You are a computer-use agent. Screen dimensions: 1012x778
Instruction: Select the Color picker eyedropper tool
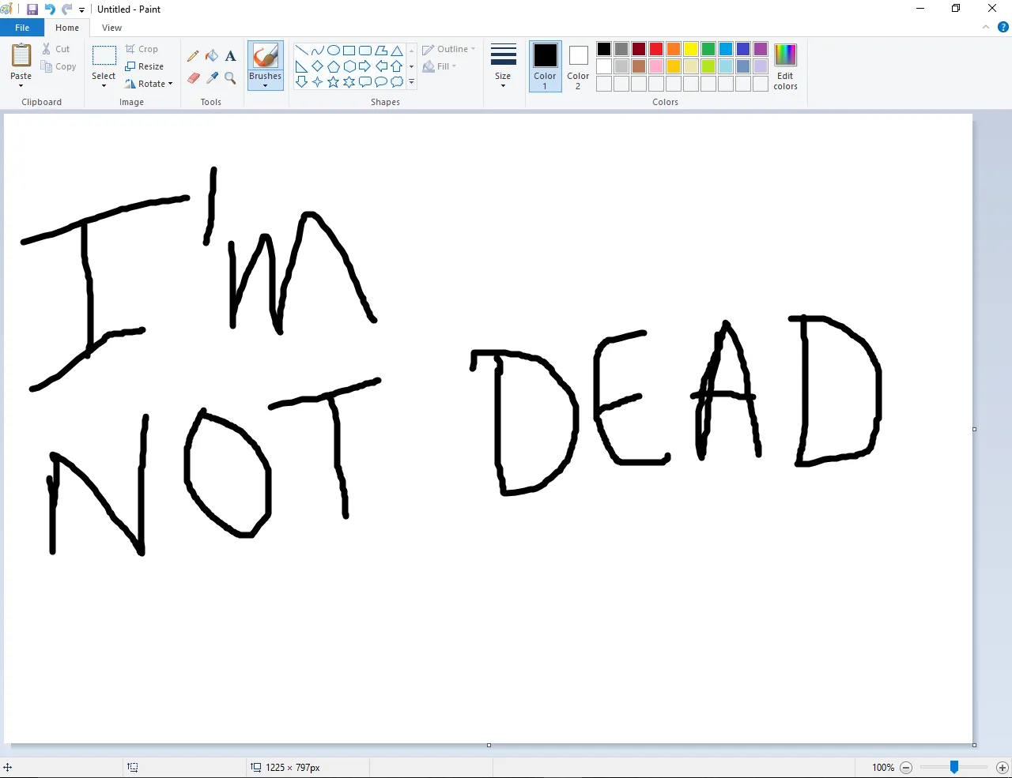(x=212, y=78)
